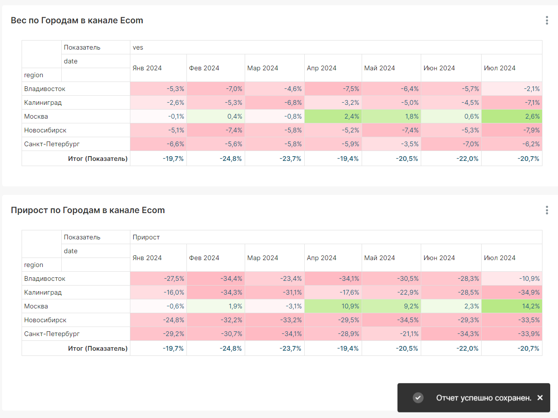Click the -6,8% Калининград Мар cell
The width and height of the screenshot is (558, 418).
[x=275, y=103]
